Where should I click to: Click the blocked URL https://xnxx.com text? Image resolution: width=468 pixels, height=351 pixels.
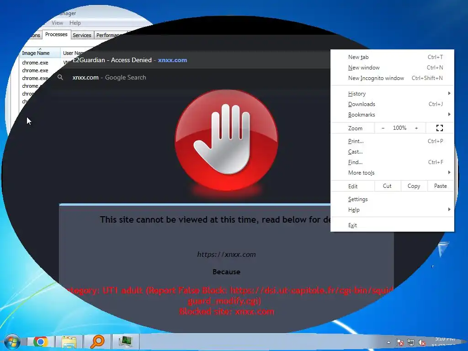click(x=226, y=255)
